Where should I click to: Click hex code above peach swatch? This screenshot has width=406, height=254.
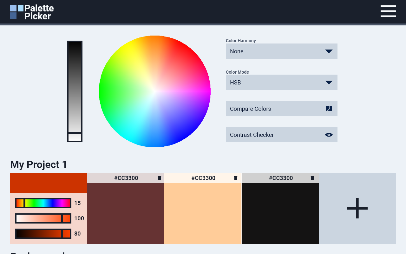(203, 178)
